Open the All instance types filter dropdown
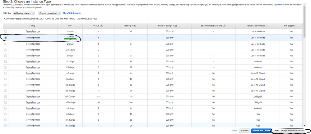Screen dimensions: 311x134 click(24, 13)
